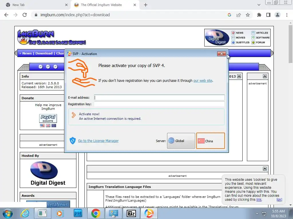Click Activate now! in SVP dialog
The width and height of the screenshot is (293, 219).
(x=146, y=117)
